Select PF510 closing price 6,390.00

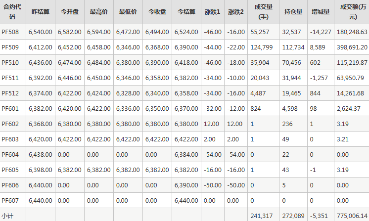point(157,62)
